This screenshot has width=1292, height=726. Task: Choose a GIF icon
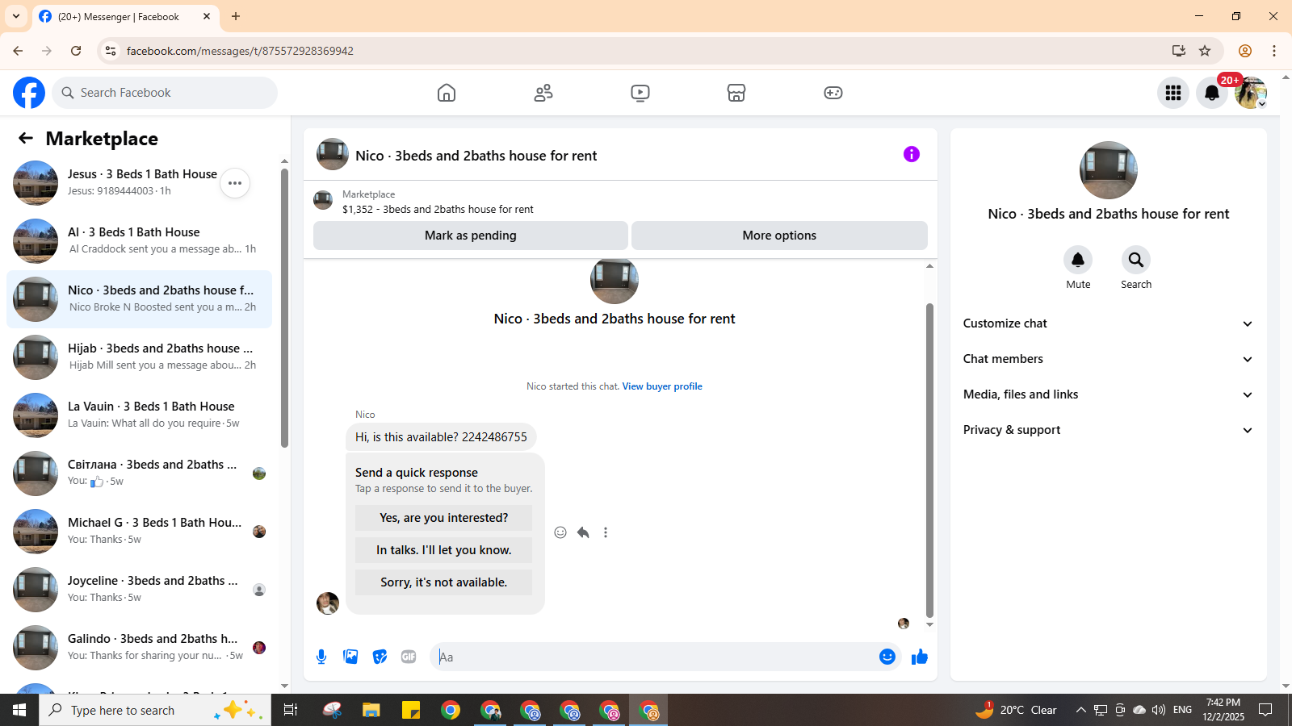click(x=409, y=657)
